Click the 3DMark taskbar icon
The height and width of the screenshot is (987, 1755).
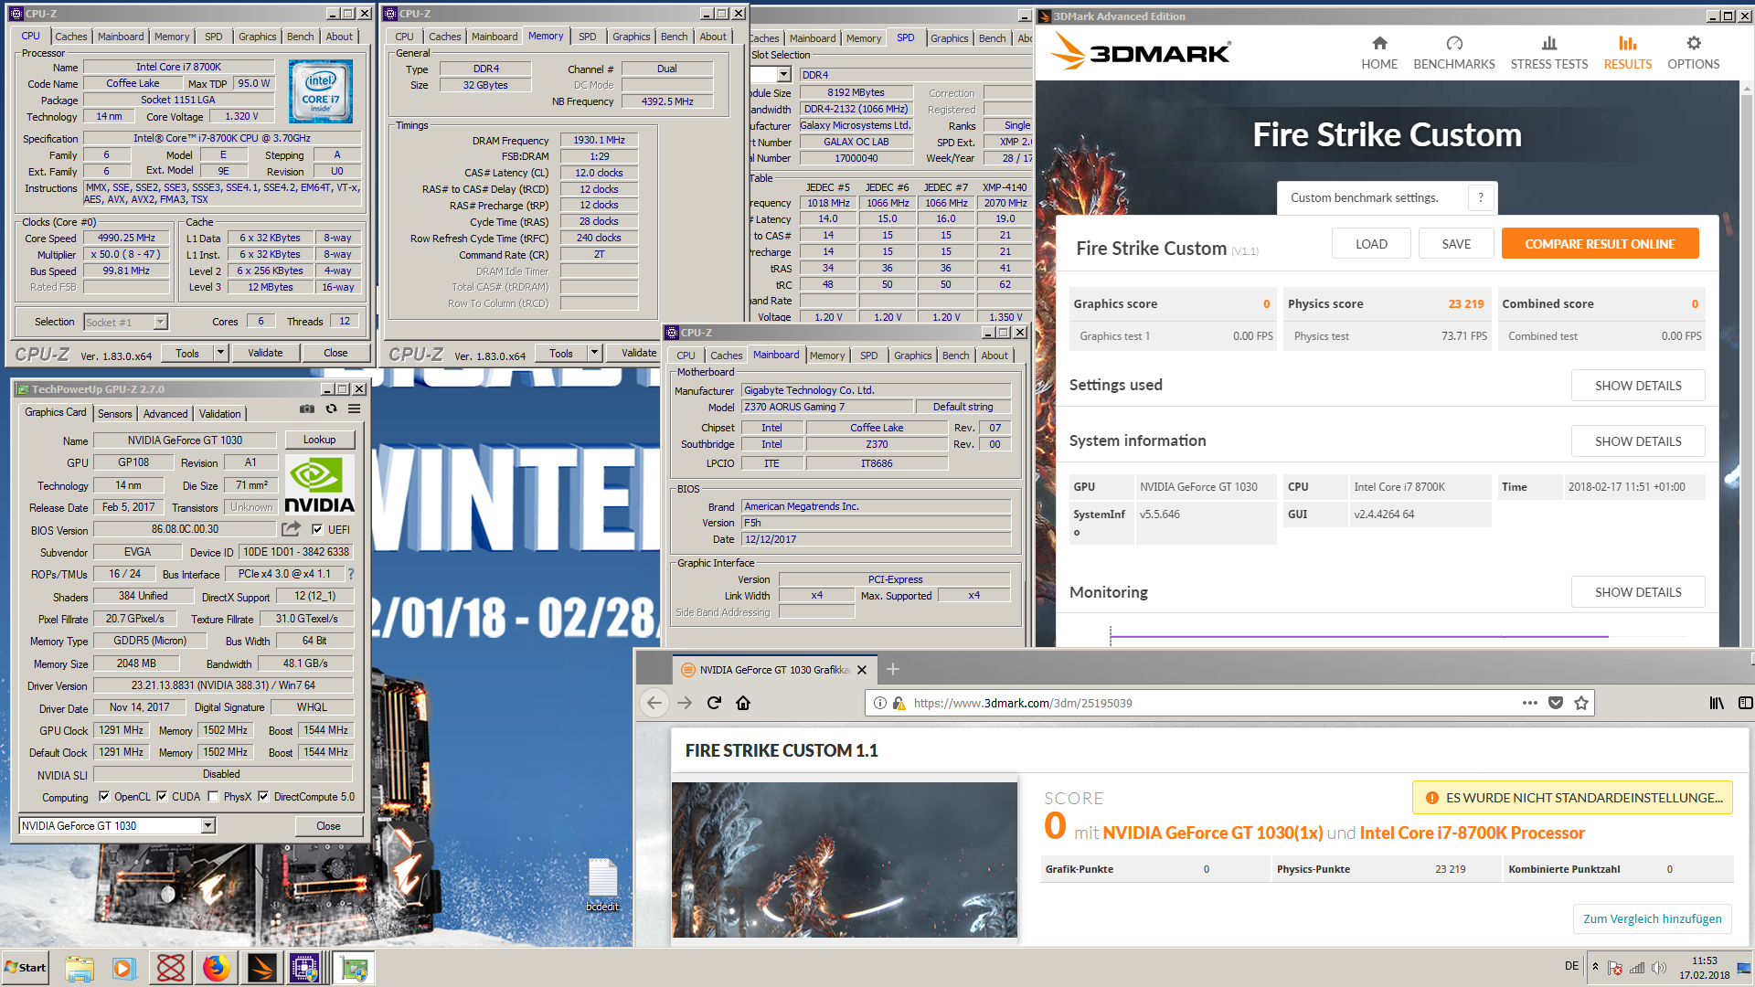[x=261, y=968]
